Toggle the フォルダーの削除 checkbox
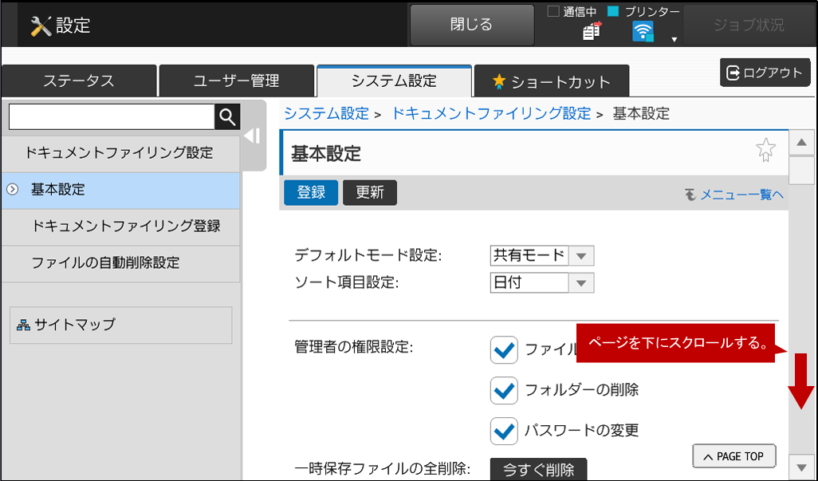The height and width of the screenshot is (481, 818). pyautogui.click(x=504, y=390)
